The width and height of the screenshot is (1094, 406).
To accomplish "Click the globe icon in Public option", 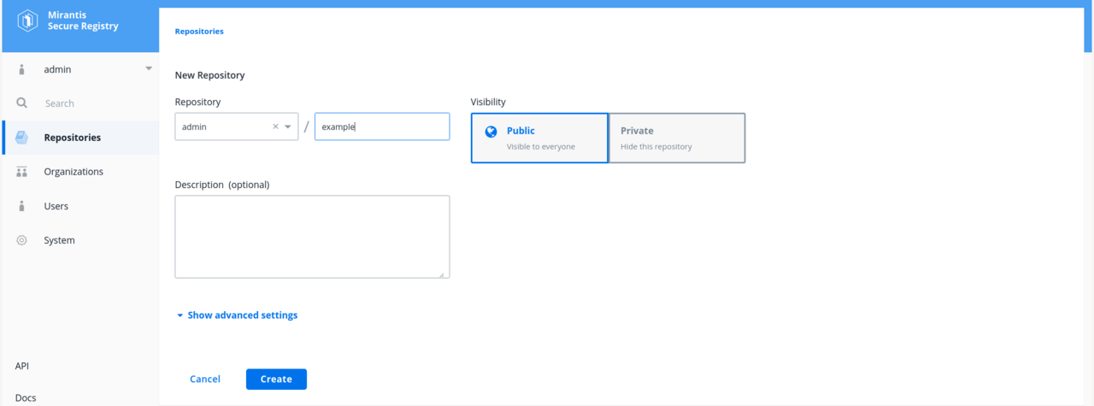I will tap(491, 132).
